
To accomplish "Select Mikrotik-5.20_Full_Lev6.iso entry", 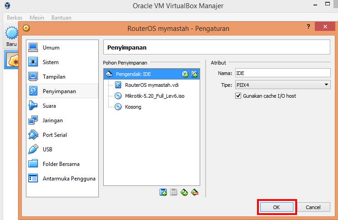I will point(155,96).
